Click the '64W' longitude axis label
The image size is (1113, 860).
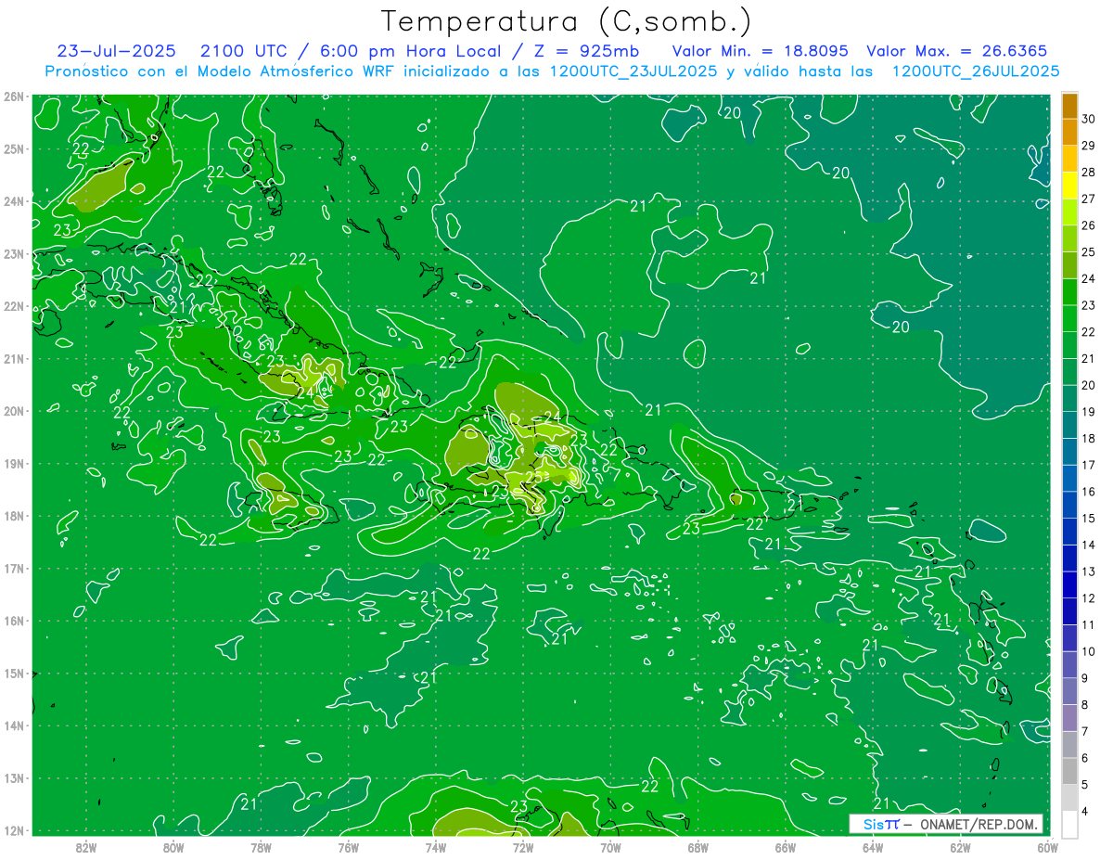[x=873, y=847]
